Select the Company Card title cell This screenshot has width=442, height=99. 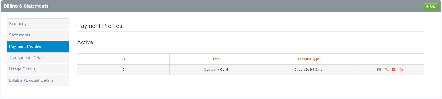click(x=216, y=70)
